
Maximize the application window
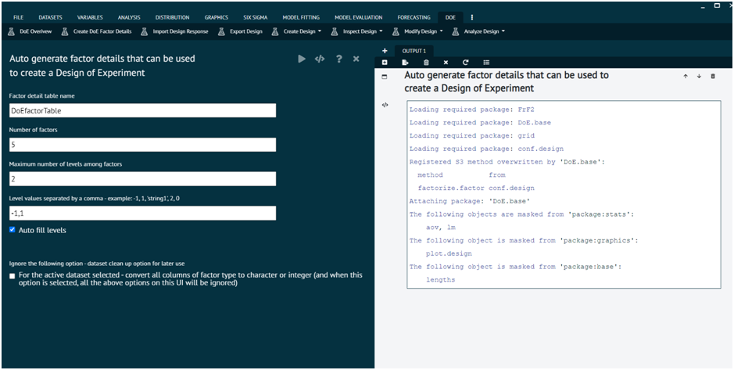point(717,5)
